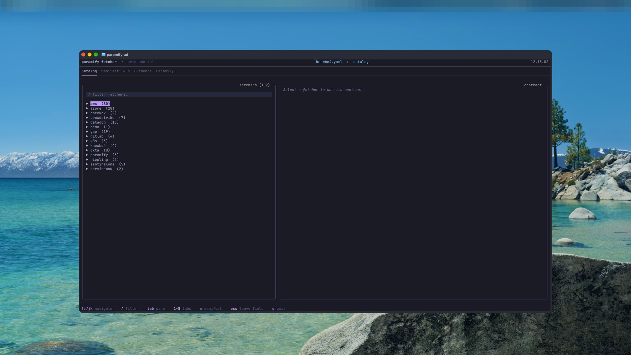This screenshot has height=355, width=631.
Task: Open the Evidence tab
Action: click(143, 71)
